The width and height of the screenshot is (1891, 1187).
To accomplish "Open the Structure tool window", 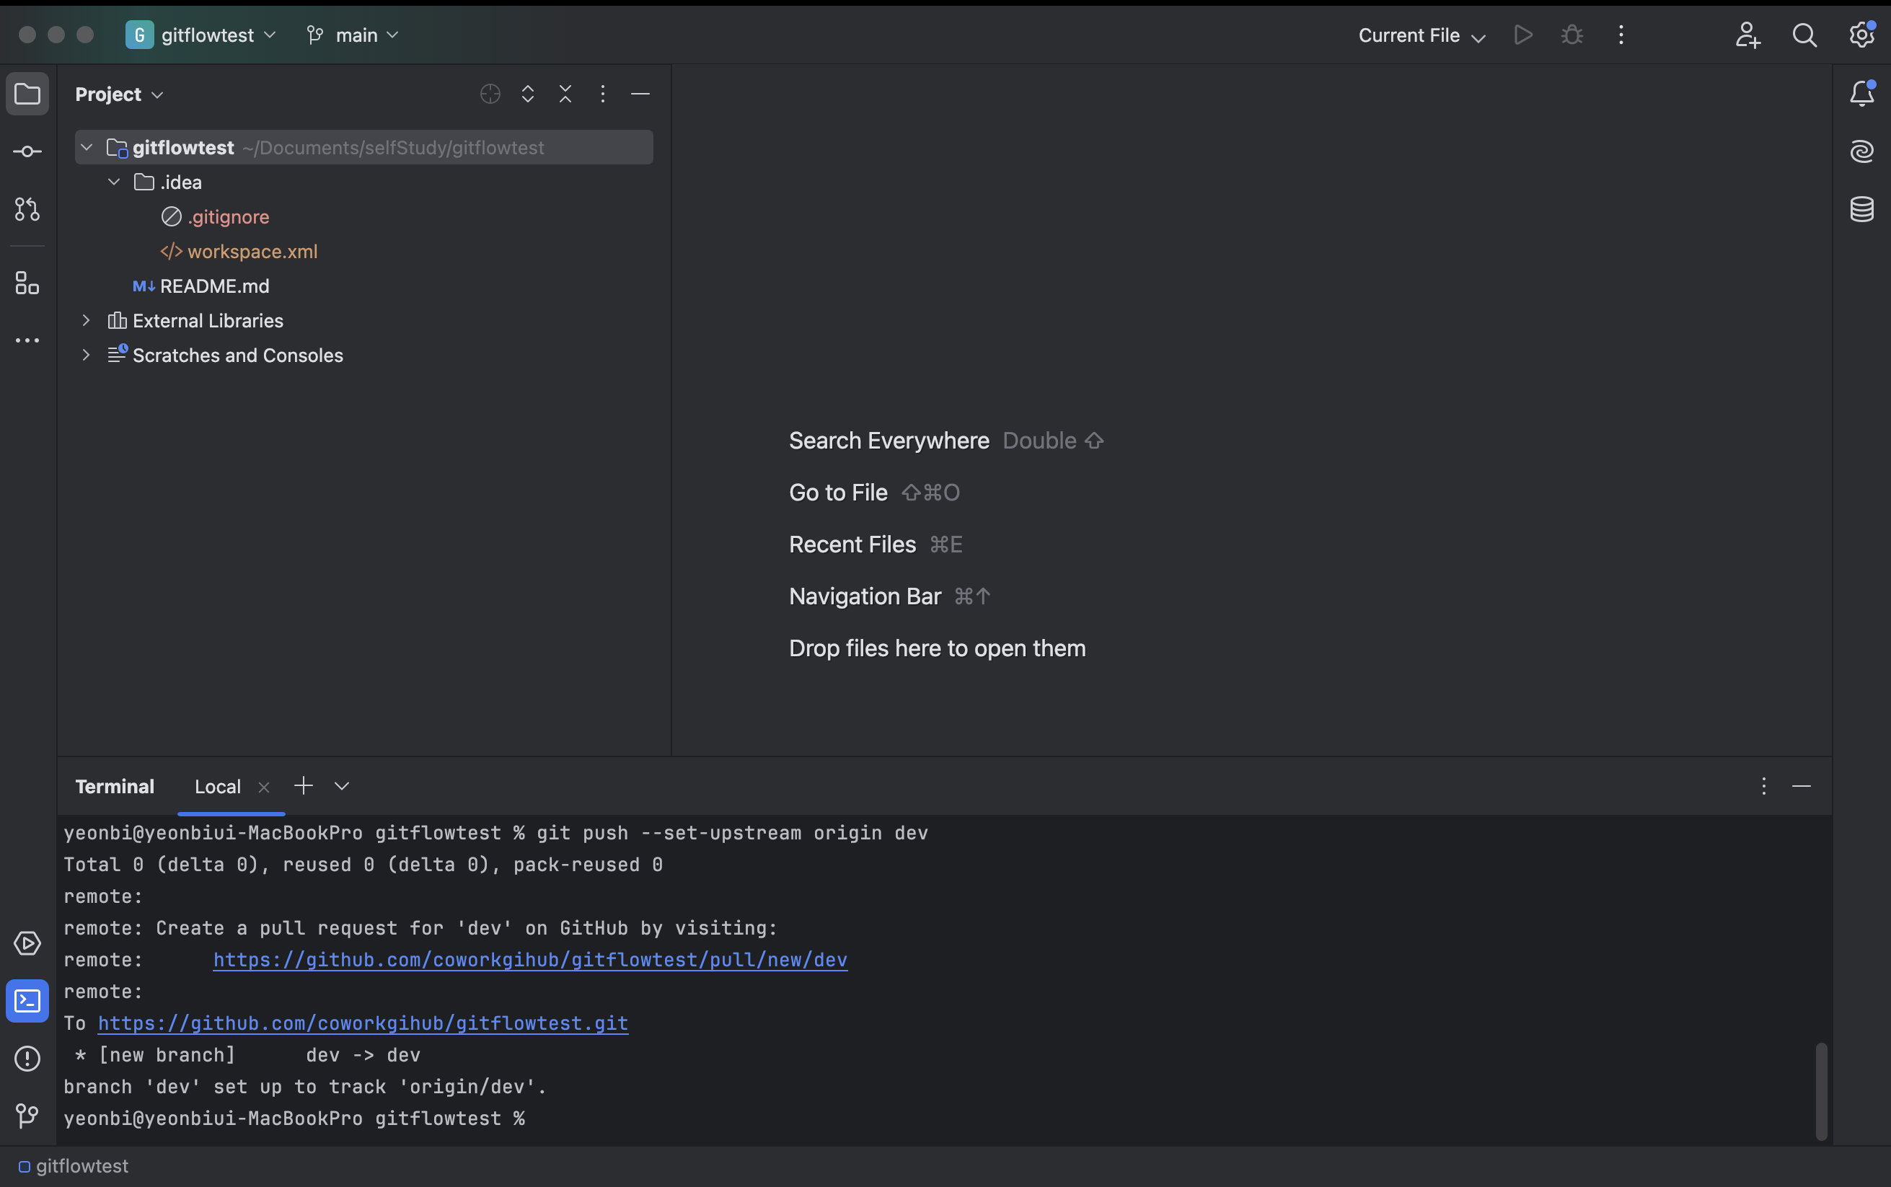I will [27, 283].
